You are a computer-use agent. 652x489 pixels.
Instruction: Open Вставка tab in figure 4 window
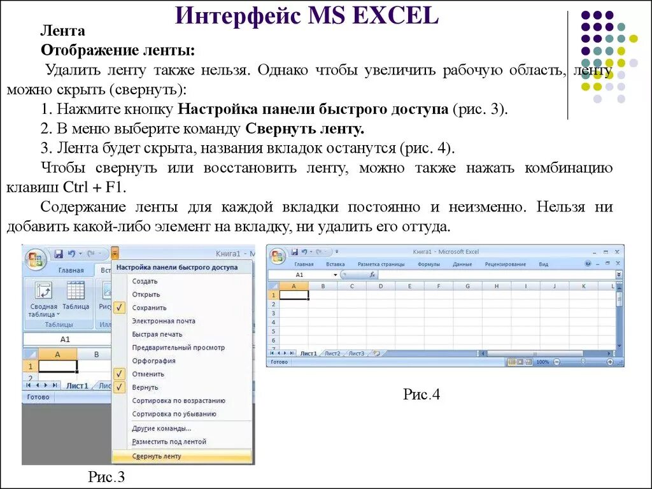point(335,264)
